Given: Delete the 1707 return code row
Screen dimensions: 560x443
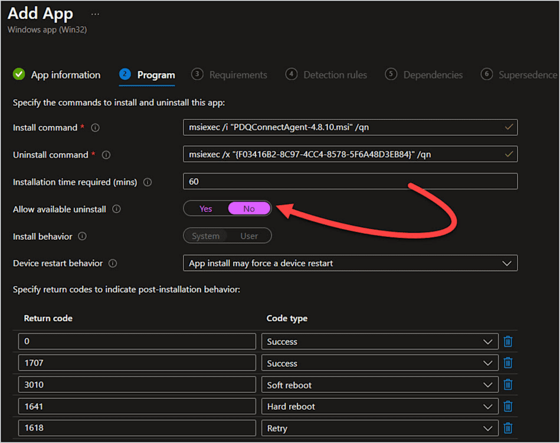Looking at the screenshot, I should coord(508,363).
